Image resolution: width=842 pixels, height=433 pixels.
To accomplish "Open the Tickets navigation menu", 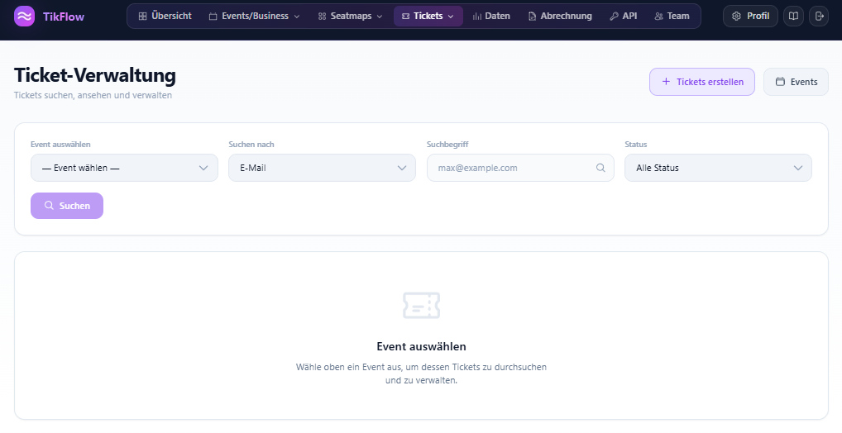I will click(428, 17).
